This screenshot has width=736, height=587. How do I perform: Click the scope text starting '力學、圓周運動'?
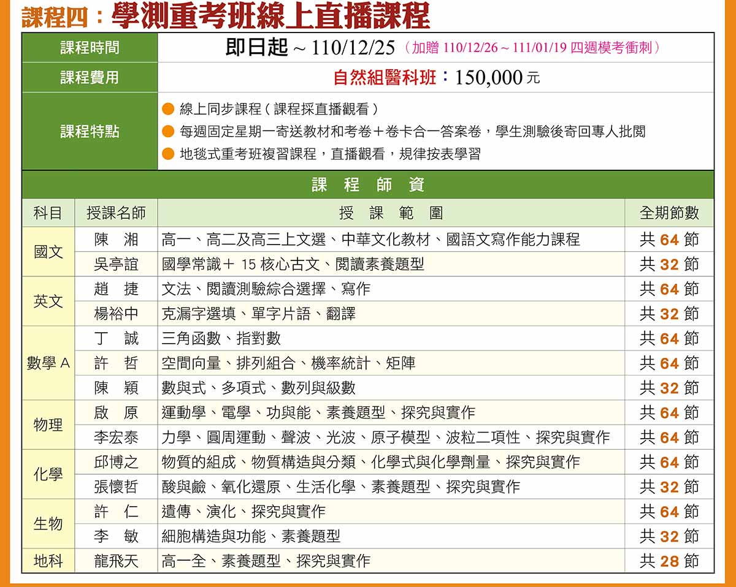(386, 437)
